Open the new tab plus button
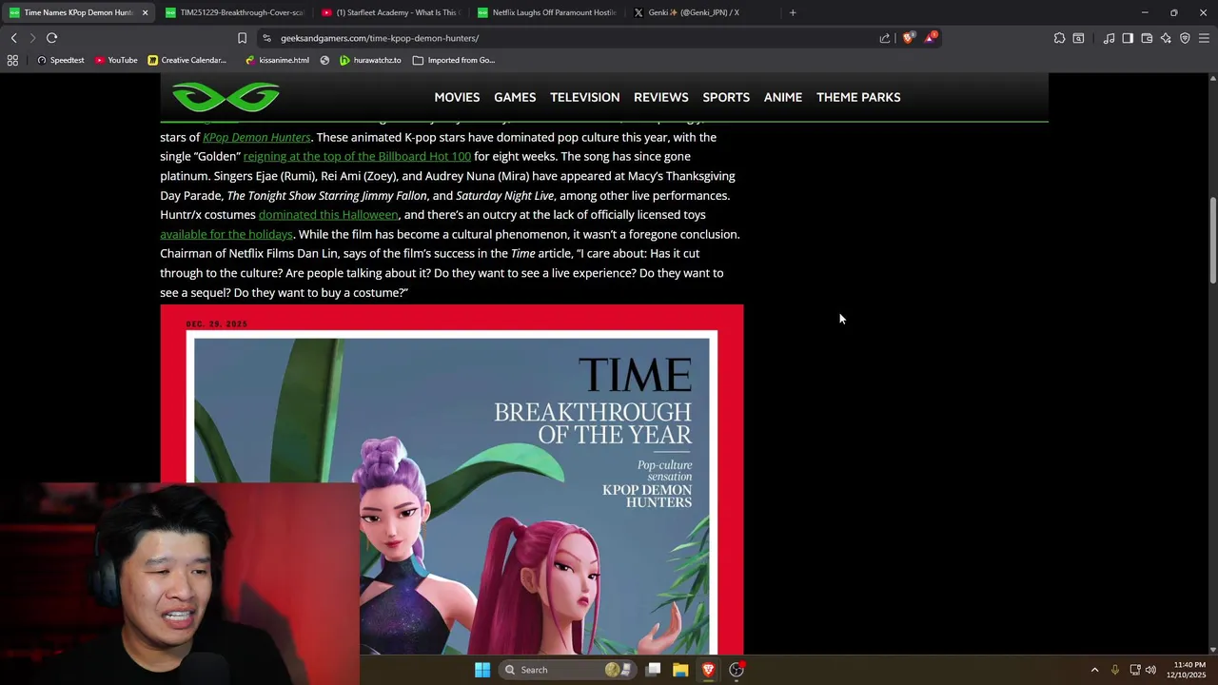 tap(793, 12)
